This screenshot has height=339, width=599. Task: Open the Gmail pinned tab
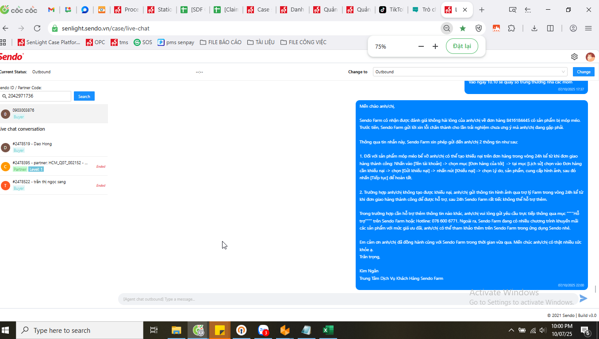tap(51, 10)
